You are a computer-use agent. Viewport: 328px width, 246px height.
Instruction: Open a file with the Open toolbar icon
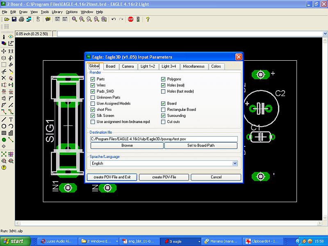tap(7, 19)
